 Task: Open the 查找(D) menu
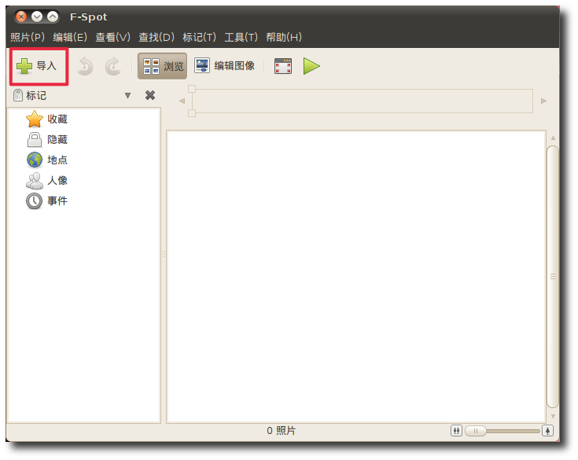[156, 37]
